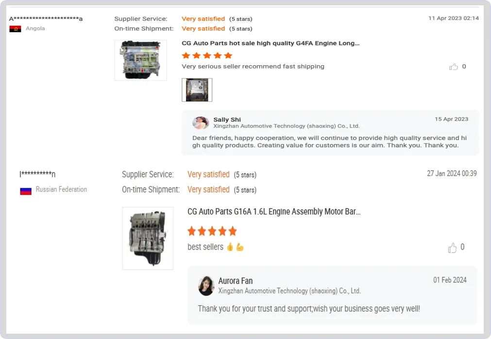Open CG Auto Parts G4FA Engine Long product link

(x=271, y=43)
